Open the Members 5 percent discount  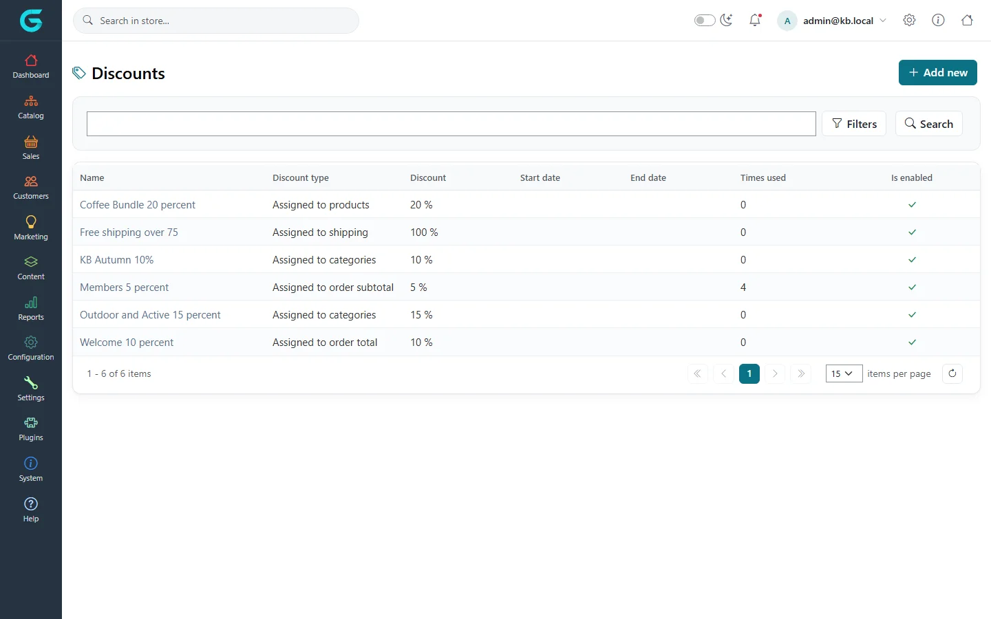(124, 287)
